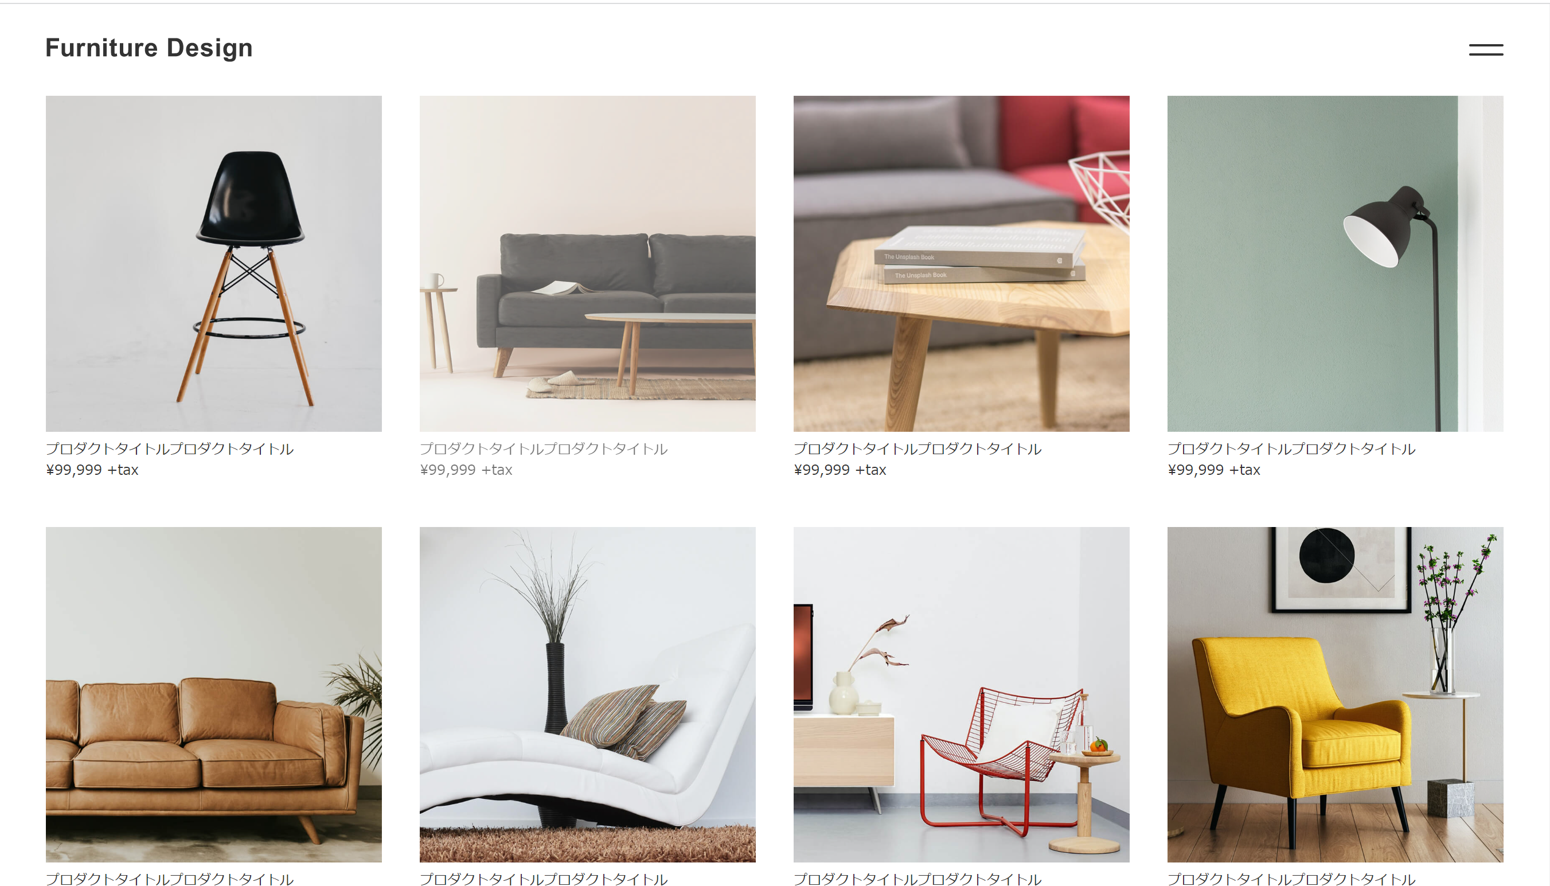This screenshot has height=886, width=1550.
Task: Click the ¥99,999 +tax price under bar stool
Action: 92,470
